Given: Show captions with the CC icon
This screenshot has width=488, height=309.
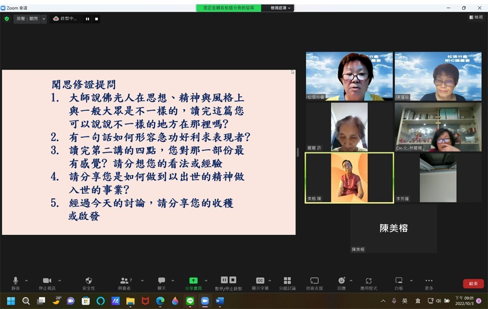Looking at the screenshot, I should pos(260,281).
